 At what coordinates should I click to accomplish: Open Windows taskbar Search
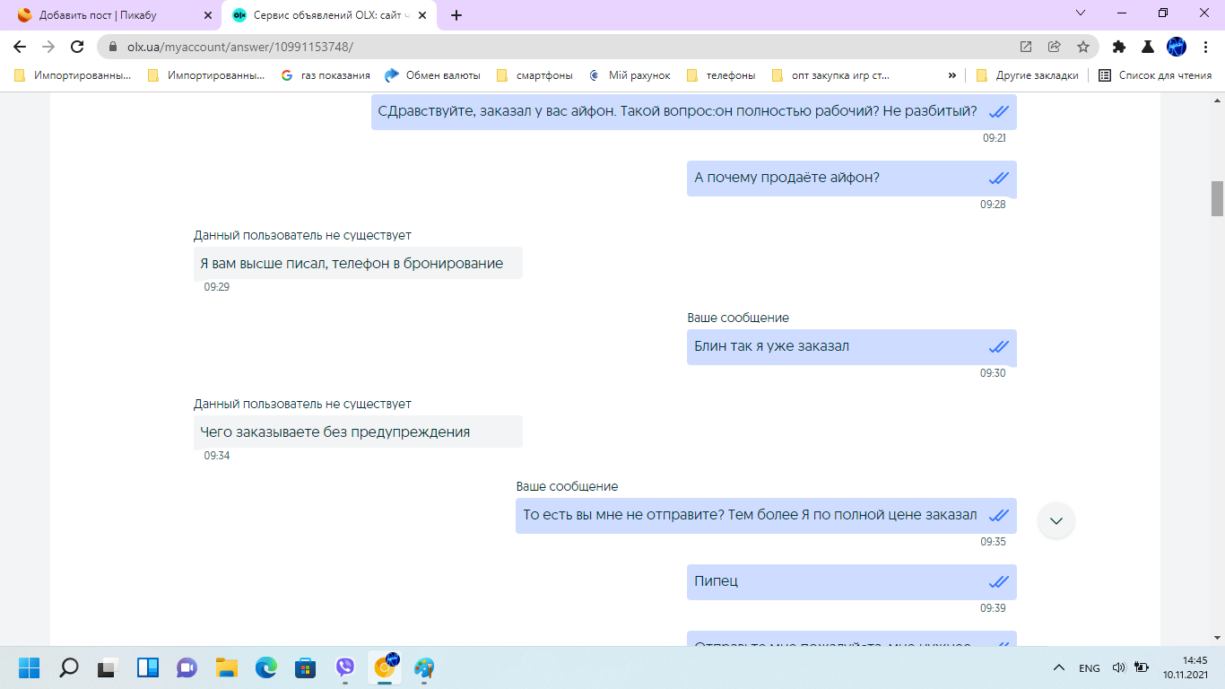coord(69,667)
